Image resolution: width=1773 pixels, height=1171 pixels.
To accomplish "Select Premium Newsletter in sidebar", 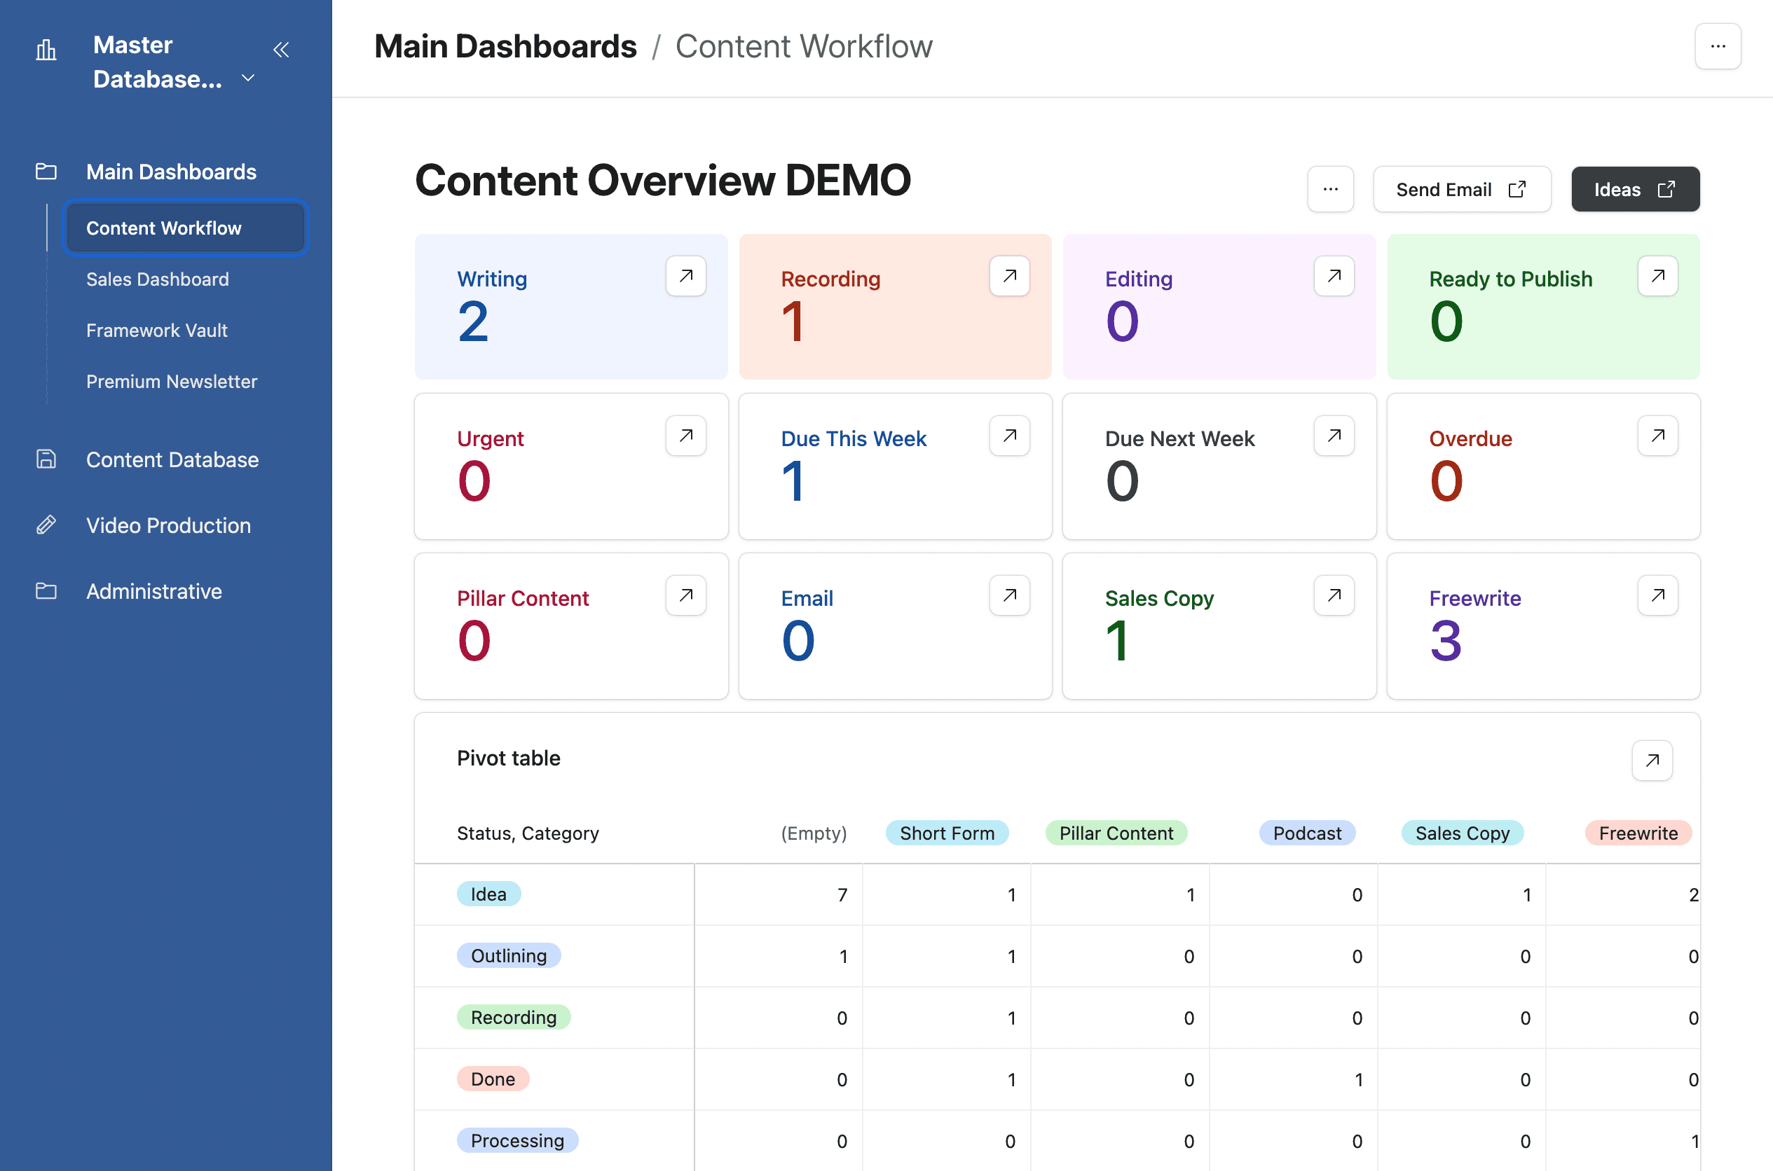I will coord(172,382).
